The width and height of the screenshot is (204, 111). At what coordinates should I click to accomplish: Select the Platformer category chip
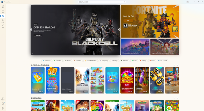pos(124,61)
